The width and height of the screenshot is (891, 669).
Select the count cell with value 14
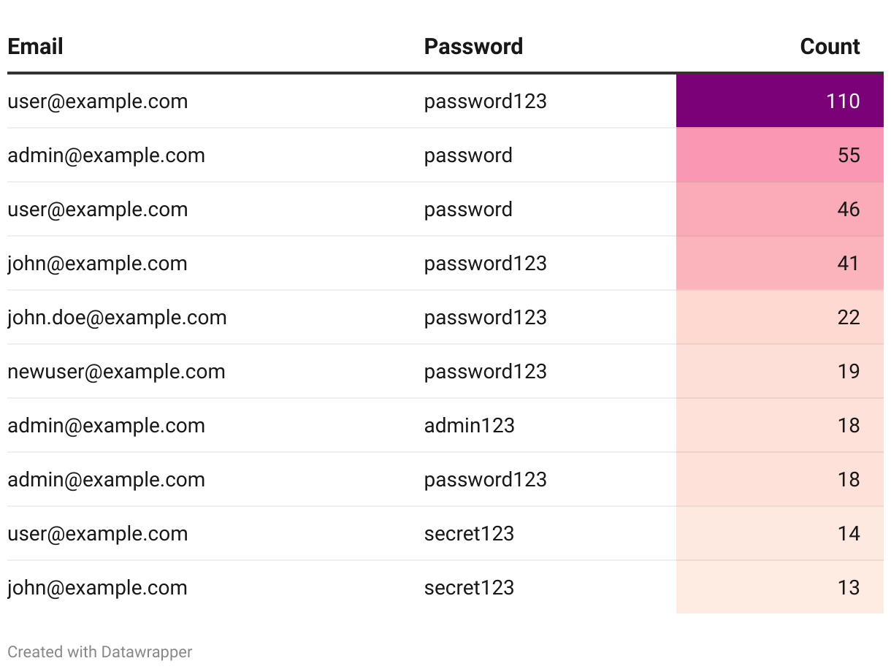(779, 533)
